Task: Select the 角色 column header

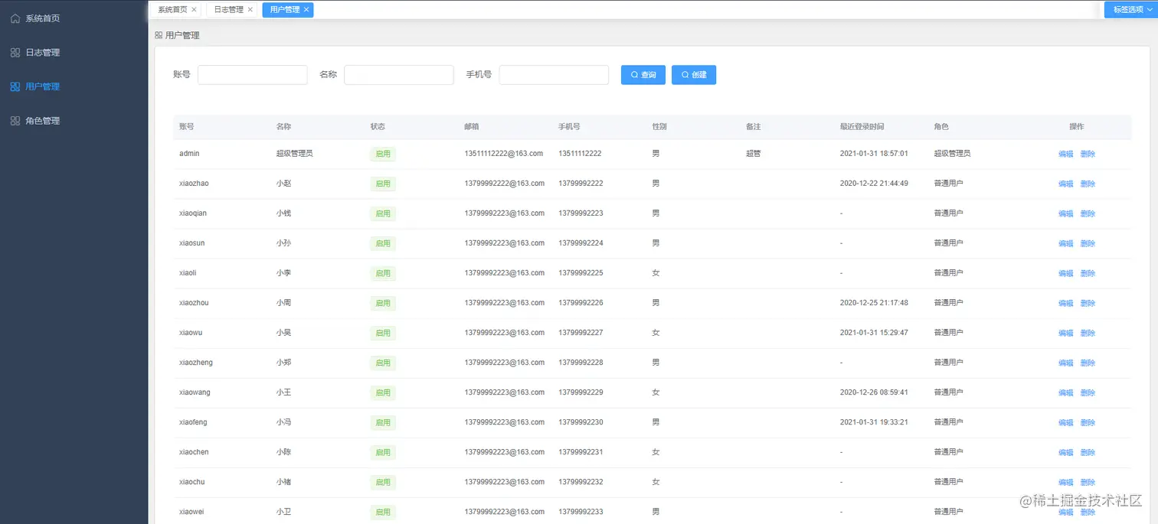Action: tap(941, 126)
